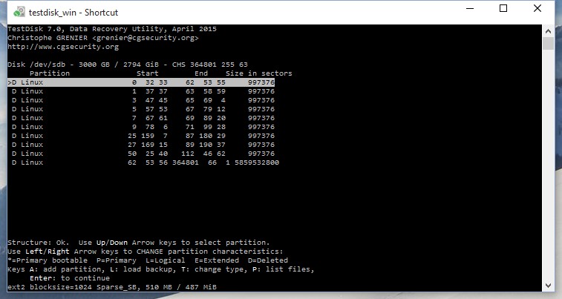562x299 pixels.
Task: Select the large partition sized 5859532800 sectors
Action: click(141, 162)
